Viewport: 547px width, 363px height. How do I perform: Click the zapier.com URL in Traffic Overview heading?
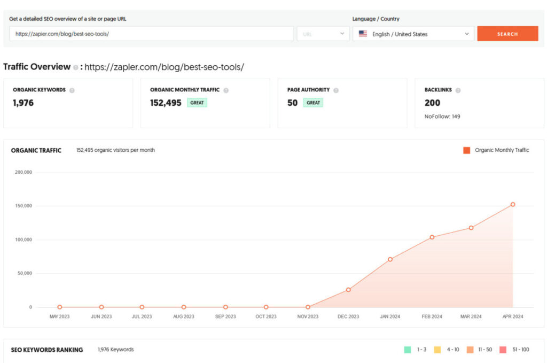(x=164, y=67)
